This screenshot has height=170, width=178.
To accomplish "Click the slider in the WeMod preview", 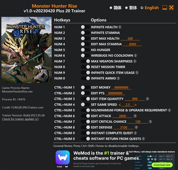I will [x=151, y=156].
